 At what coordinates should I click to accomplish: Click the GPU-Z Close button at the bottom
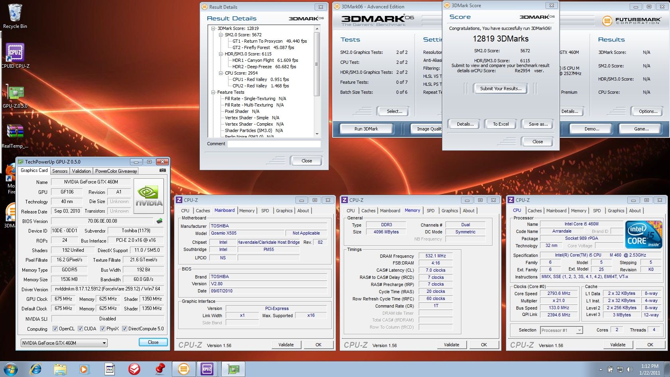pyautogui.click(x=153, y=342)
